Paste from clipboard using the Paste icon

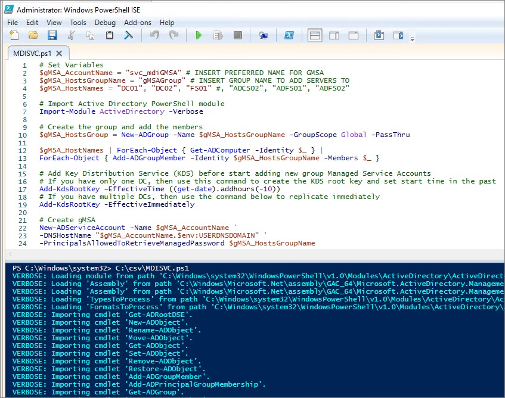click(x=110, y=35)
